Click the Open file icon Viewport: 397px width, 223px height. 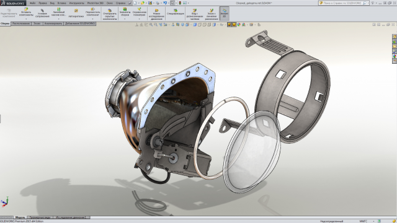[143, 3]
